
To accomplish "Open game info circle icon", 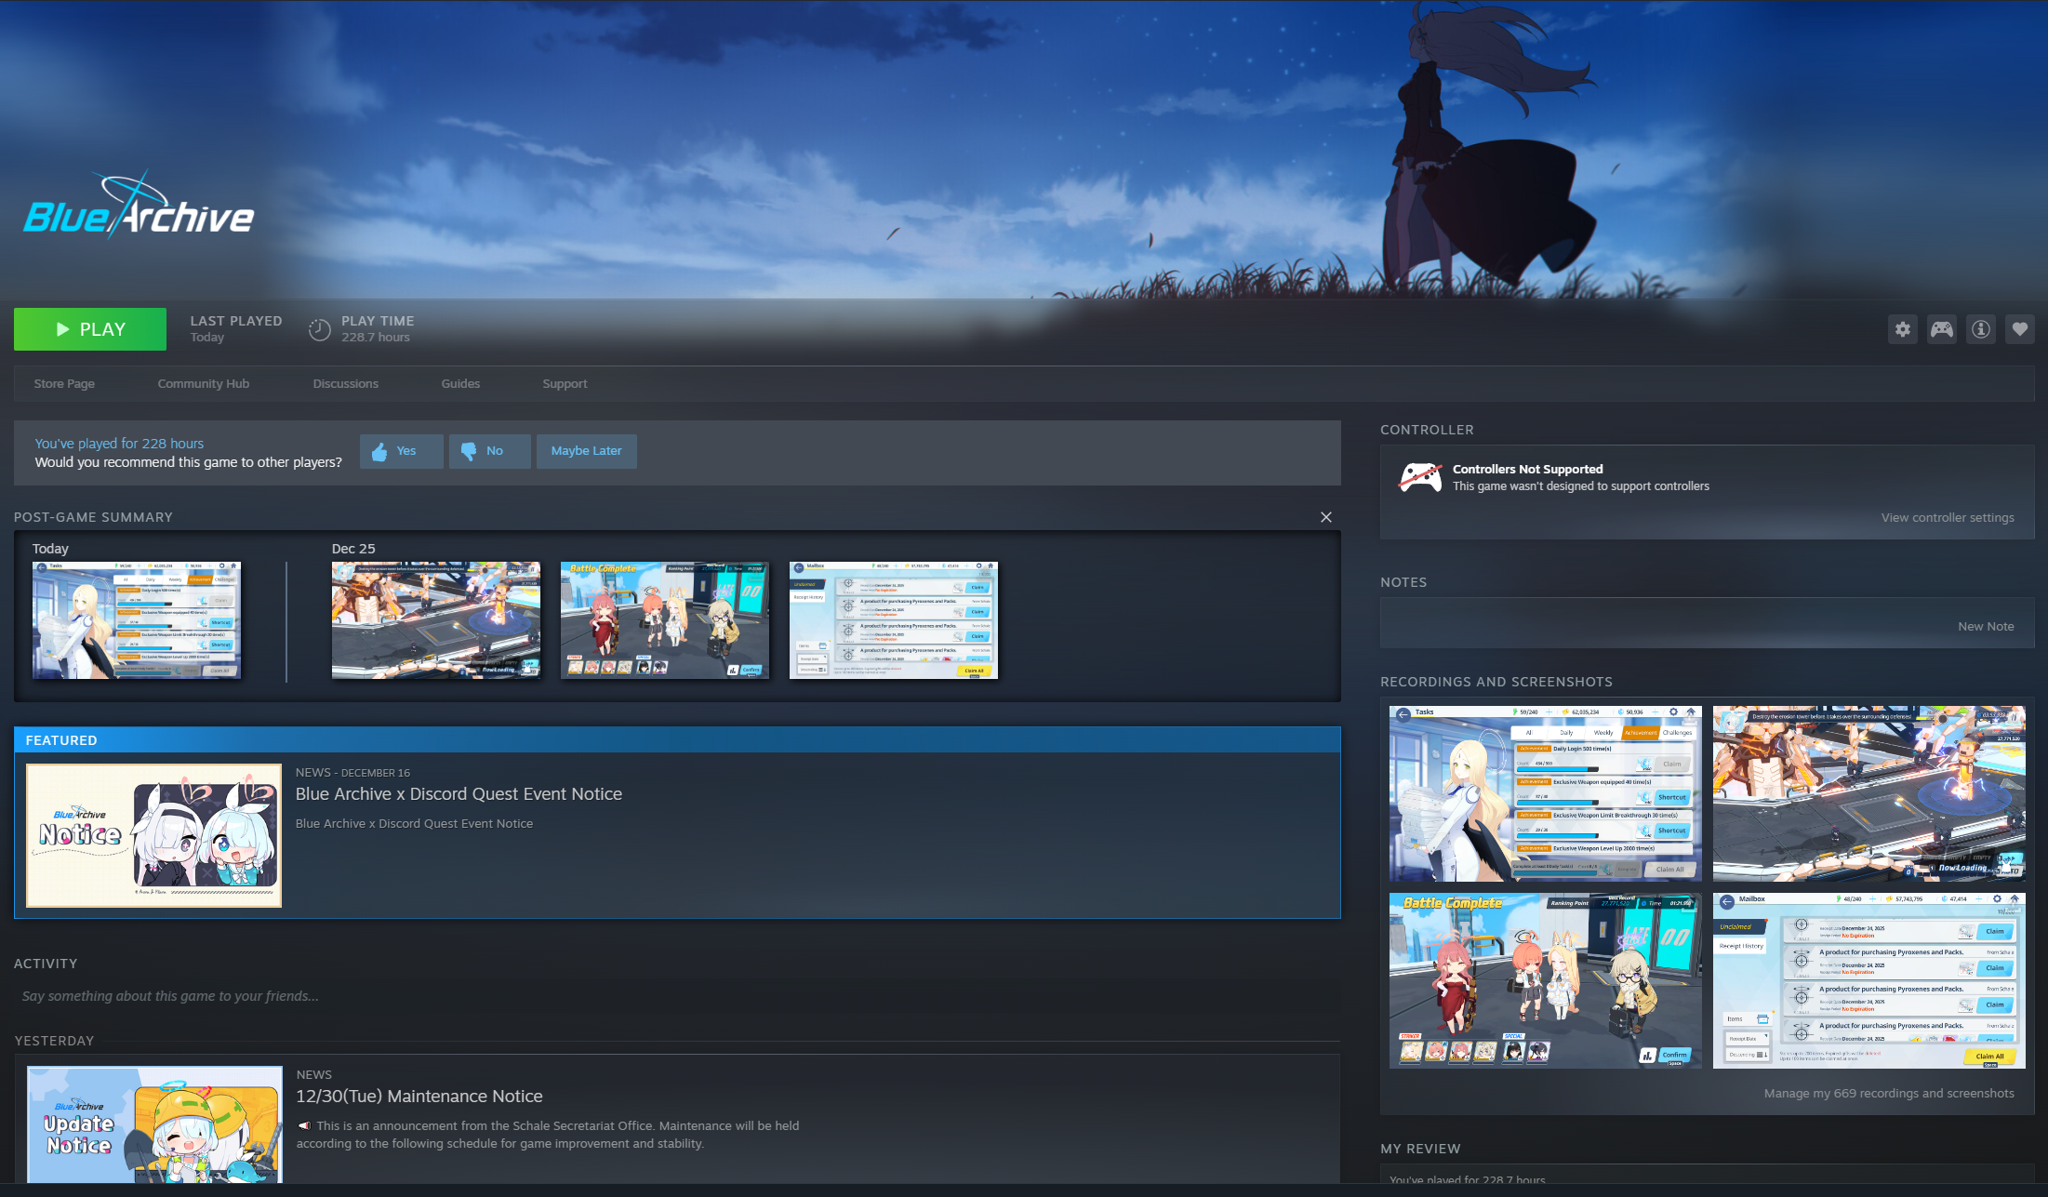I will point(1980,329).
